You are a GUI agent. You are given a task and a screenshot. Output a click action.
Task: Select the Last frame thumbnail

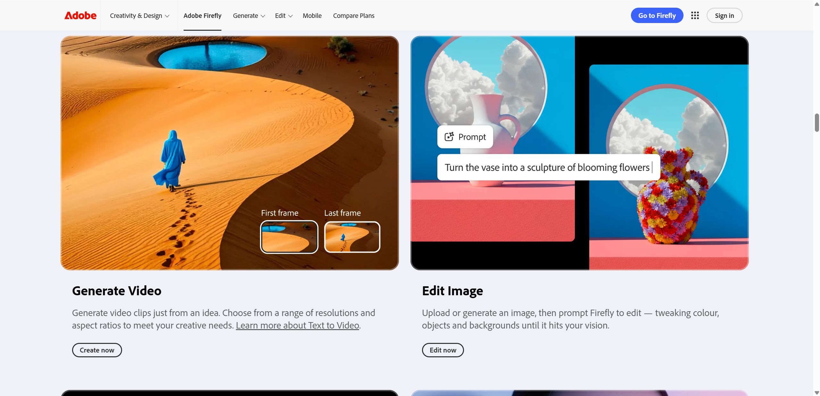(352, 237)
